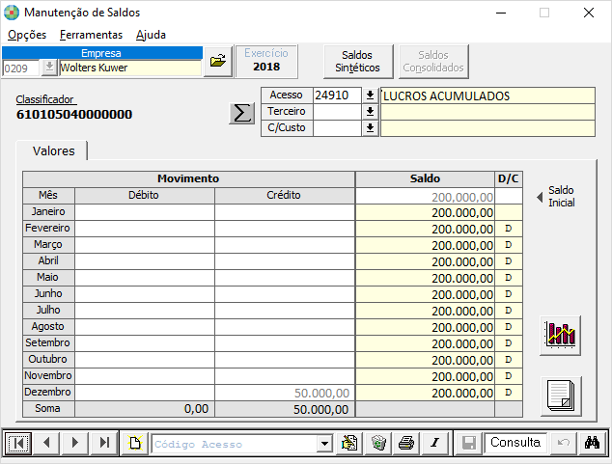The width and height of the screenshot is (612, 464).
Task: Click the Junho Saldo value
Action: (x=425, y=294)
